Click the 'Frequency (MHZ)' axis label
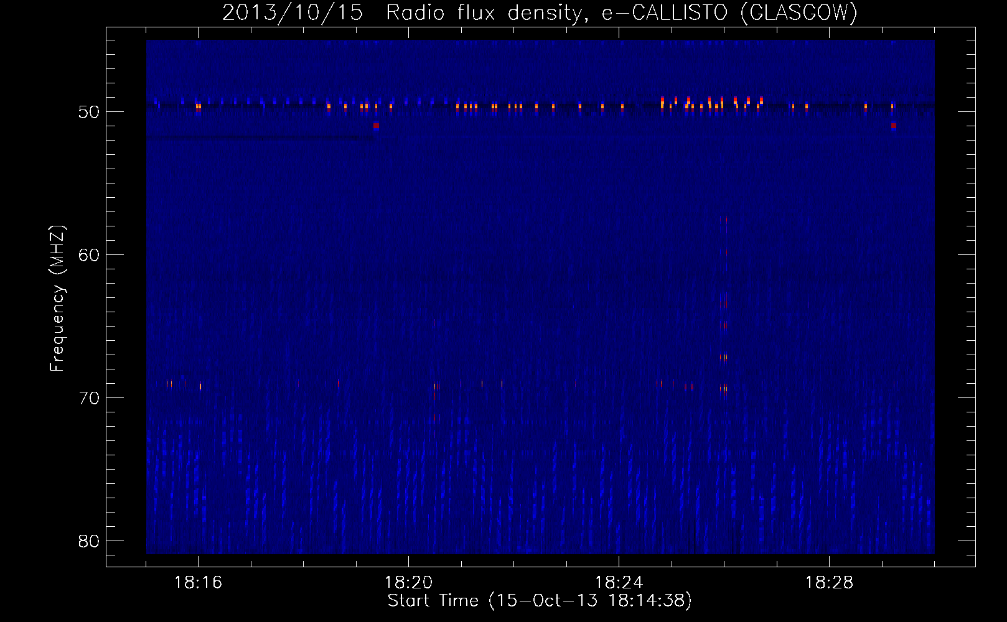 57,299
